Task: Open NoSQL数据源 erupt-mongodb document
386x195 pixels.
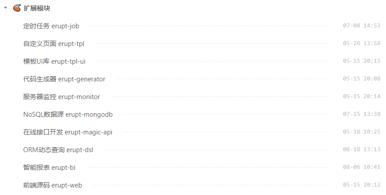Action: (x=68, y=114)
